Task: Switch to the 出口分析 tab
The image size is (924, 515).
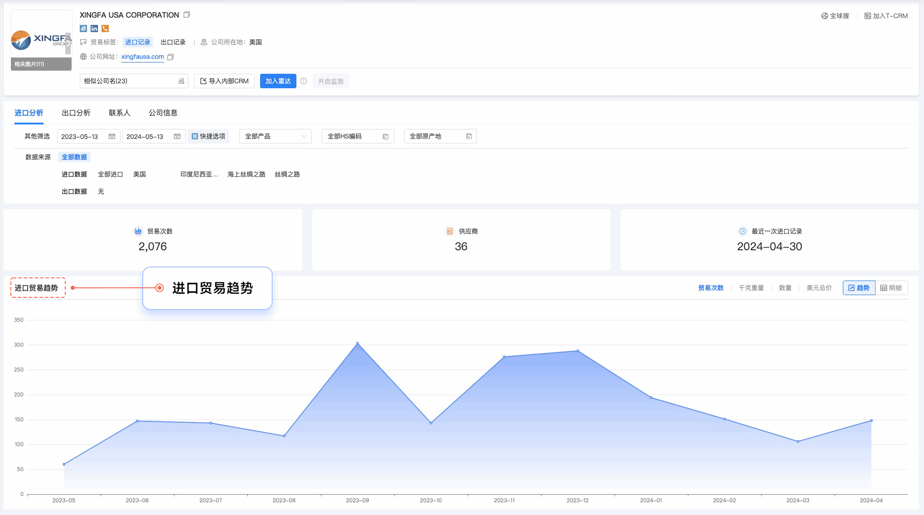Action: [x=76, y=113]
